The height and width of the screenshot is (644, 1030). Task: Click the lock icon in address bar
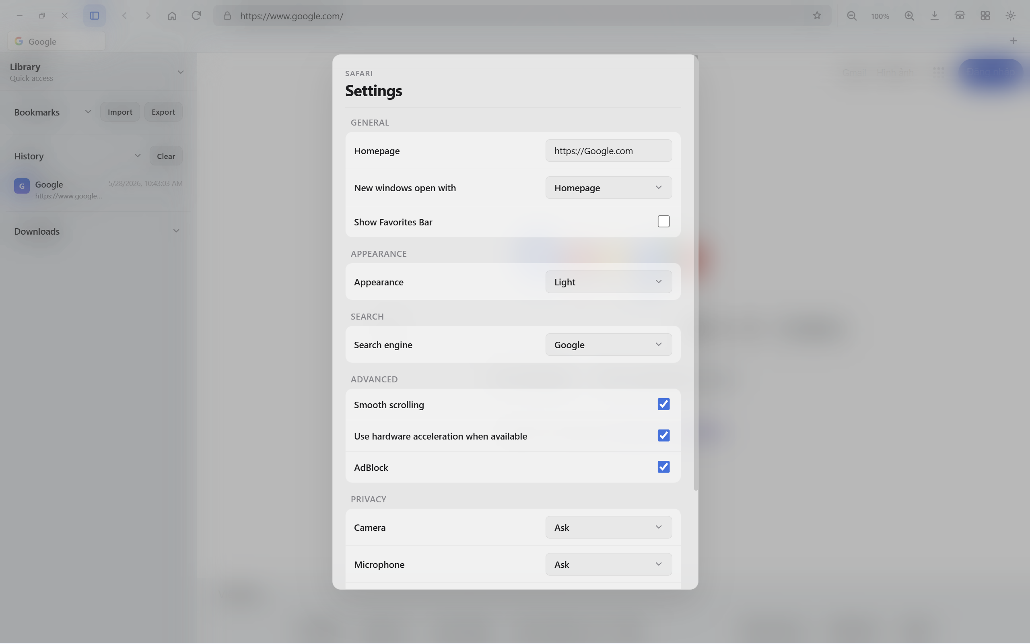(x=227, y=16)
